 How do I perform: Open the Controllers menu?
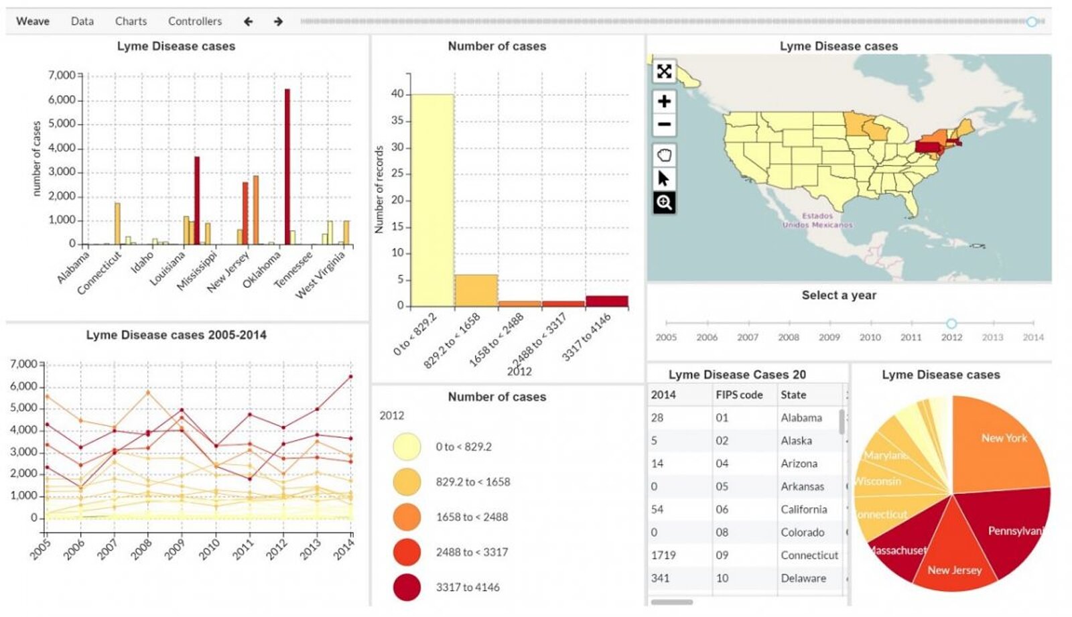pos(195,21)
